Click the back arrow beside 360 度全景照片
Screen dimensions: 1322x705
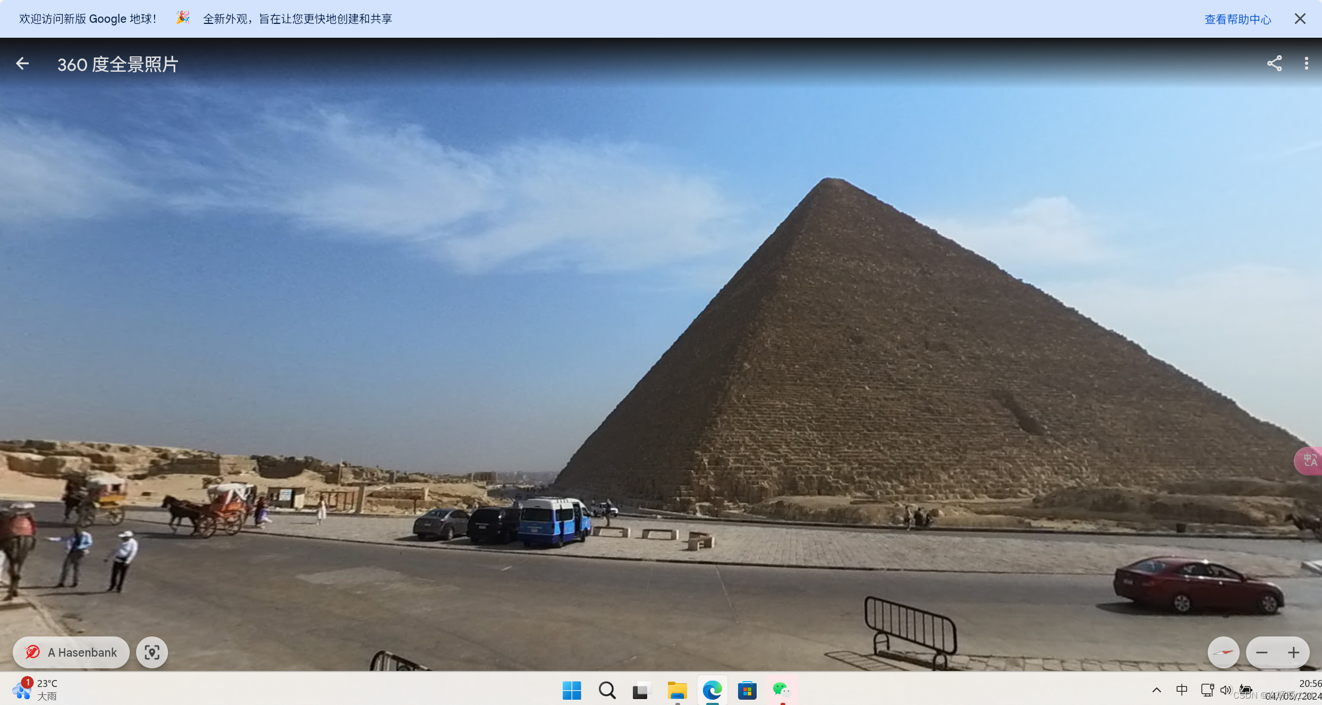pyautogui.click(x=22, y=64)
